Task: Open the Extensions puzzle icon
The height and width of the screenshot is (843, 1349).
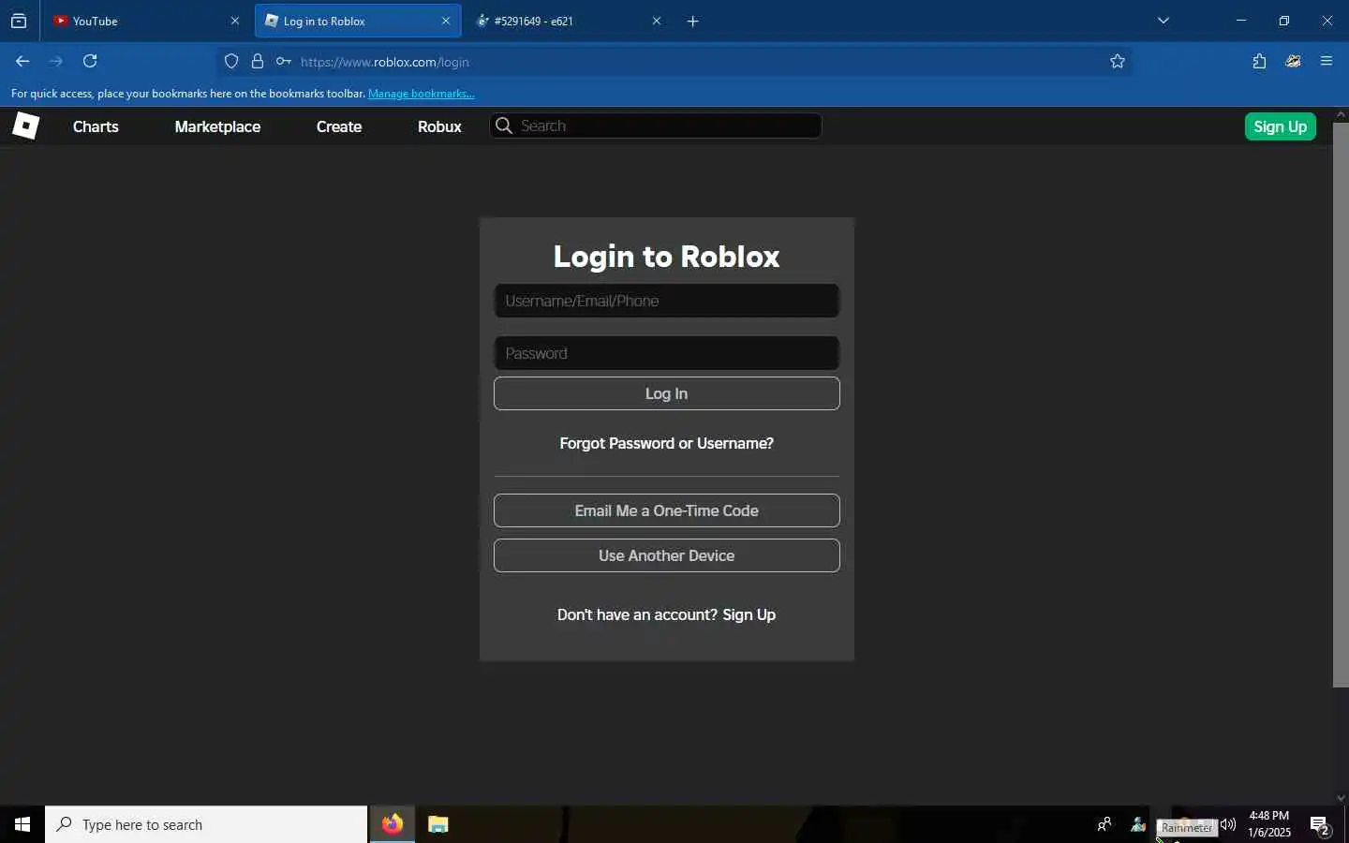Action: coord(1259,61)
